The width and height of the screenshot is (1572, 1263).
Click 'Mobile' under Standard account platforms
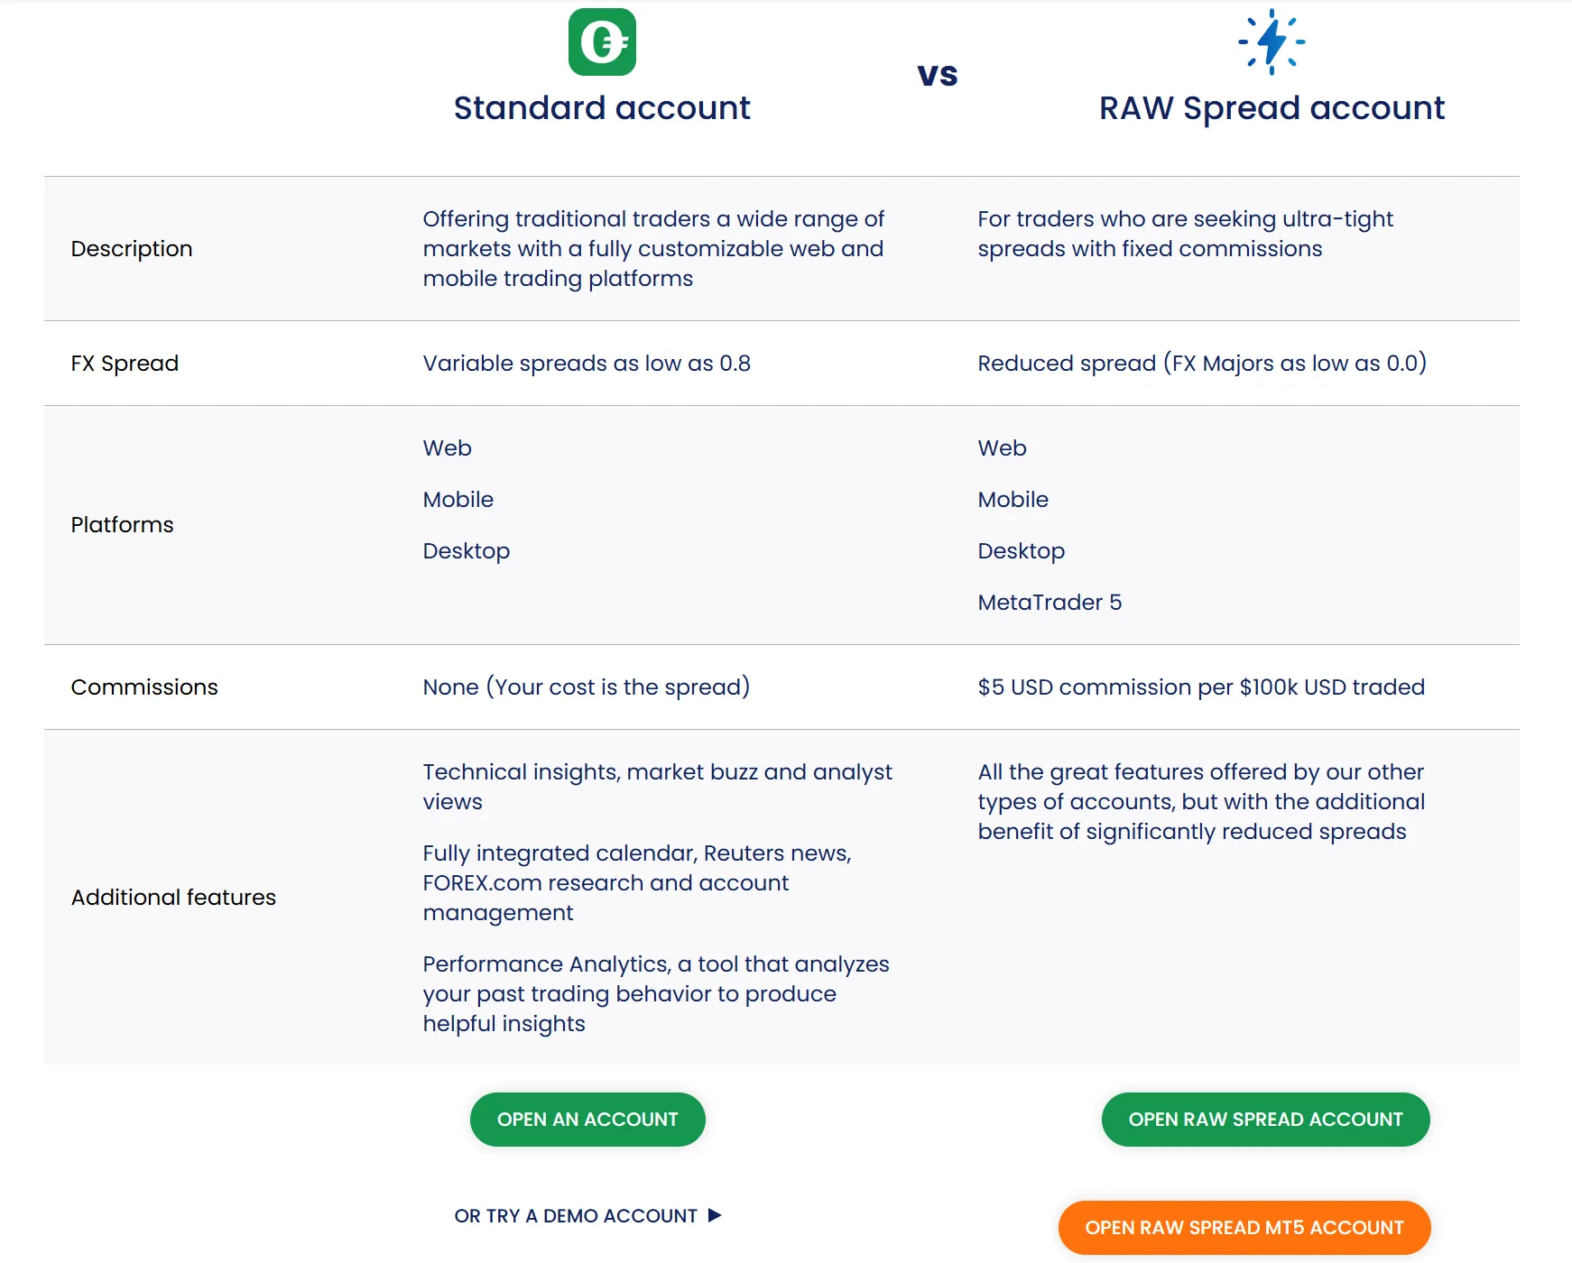tap(458, 500)
